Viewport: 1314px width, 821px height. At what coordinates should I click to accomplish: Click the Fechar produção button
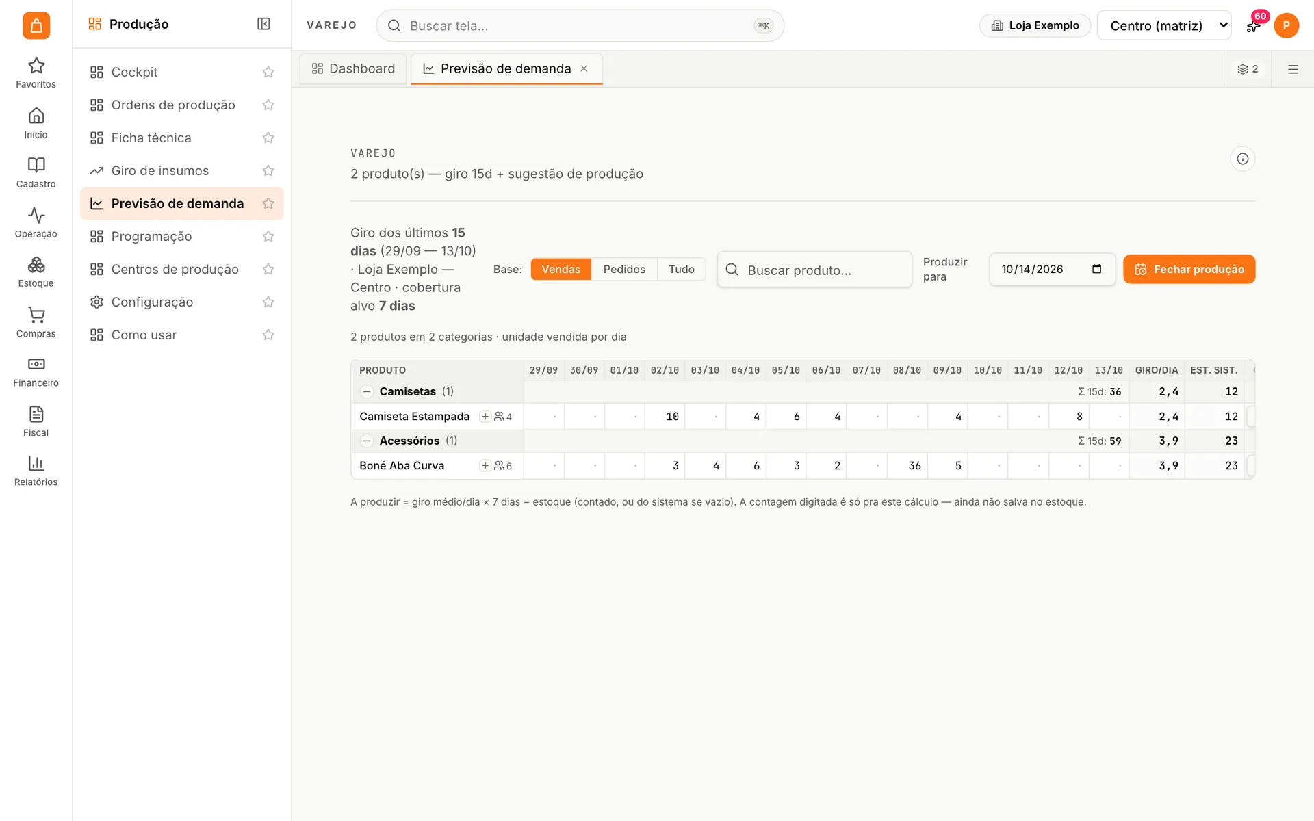pos(1189,269)
